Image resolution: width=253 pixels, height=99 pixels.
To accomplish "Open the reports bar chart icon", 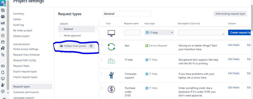I will (3, 23).
